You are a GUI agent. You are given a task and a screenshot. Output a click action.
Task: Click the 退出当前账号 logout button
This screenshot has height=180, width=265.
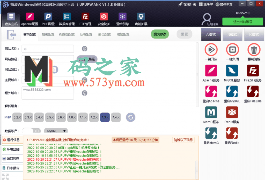click(x=242, y=22)
